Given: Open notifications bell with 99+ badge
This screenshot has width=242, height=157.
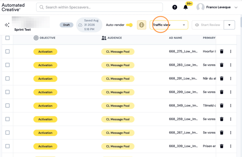Looking at the screenshot, I should (186, 7).
